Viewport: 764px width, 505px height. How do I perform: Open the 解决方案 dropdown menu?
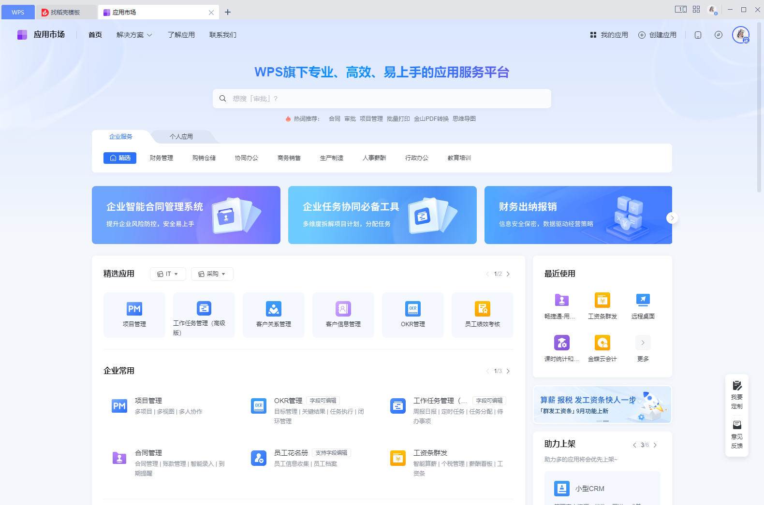(x=134, y=35)
